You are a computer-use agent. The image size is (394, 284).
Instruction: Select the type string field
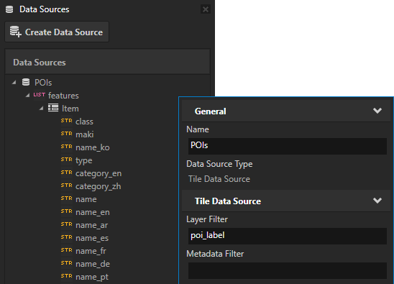[x=84, y=160]
